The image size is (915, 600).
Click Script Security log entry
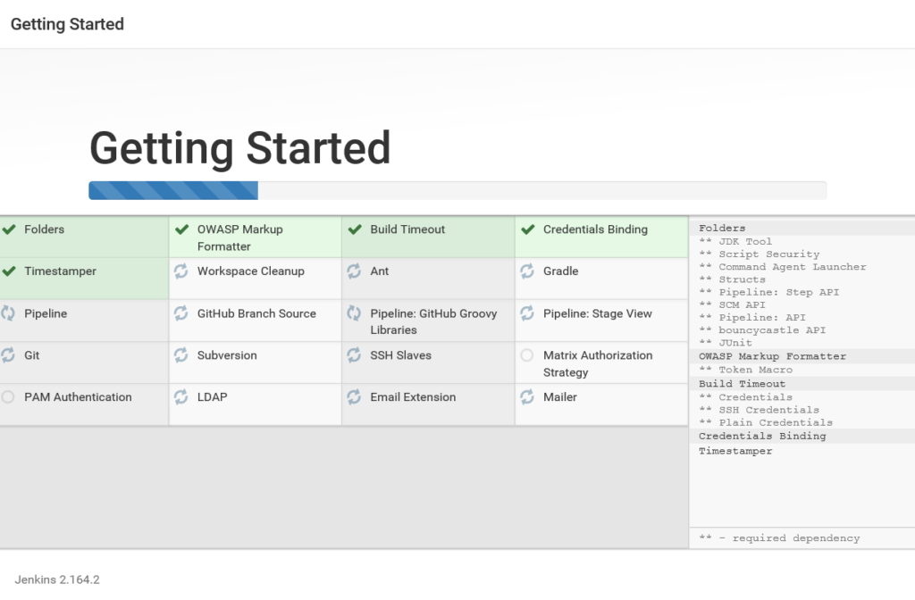[x=769, y=254]
